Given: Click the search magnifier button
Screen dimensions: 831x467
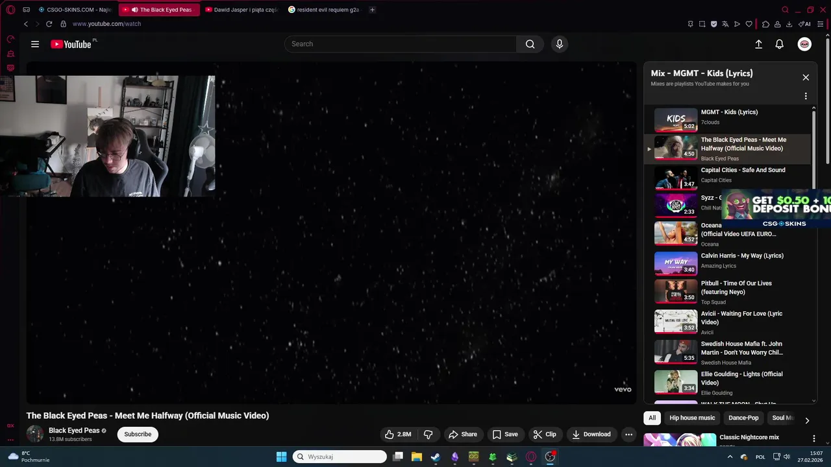Looking at the screenshot, I should [530, 44].
